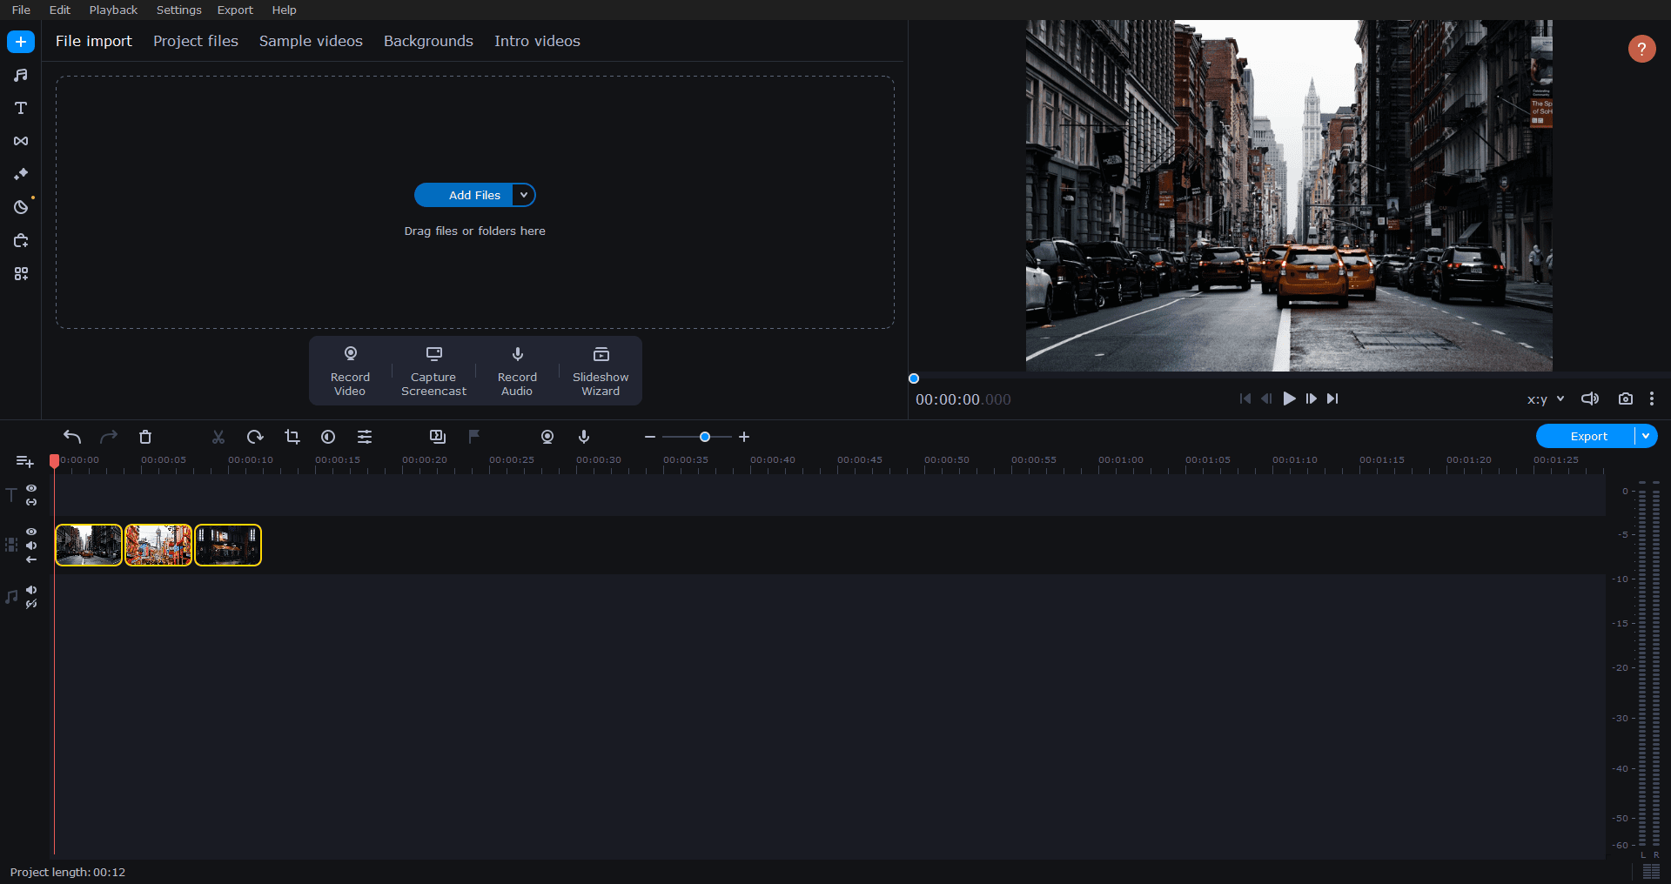
Task: Hide the video track using the eye icon
Action: (31, 532)
